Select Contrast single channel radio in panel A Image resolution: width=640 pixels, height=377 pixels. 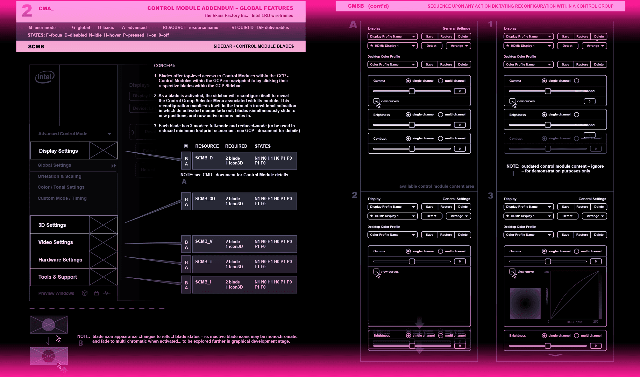point(408,138)
